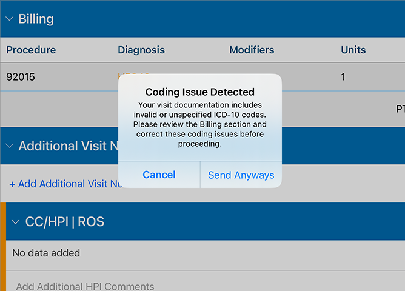Select the Units column header
The width and height of the screenshot is (405, 291).
click(x=353, y=50)
